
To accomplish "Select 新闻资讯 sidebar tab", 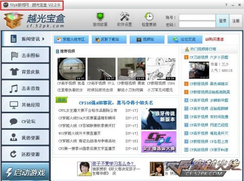I will 26,39.
